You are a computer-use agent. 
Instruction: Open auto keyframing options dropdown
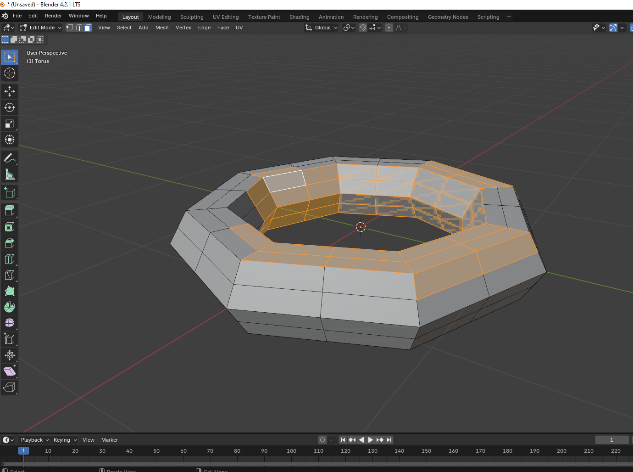tap(331, 440)
